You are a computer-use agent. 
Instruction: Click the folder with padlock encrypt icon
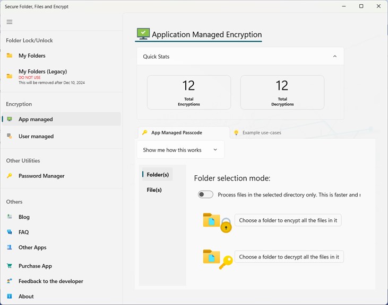(x=217, y=222)
